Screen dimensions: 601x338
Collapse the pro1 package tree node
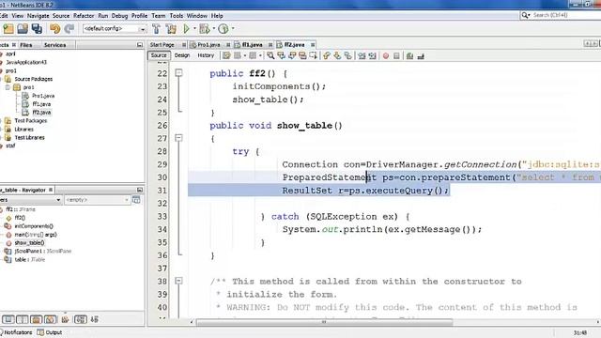coord(8,87)
